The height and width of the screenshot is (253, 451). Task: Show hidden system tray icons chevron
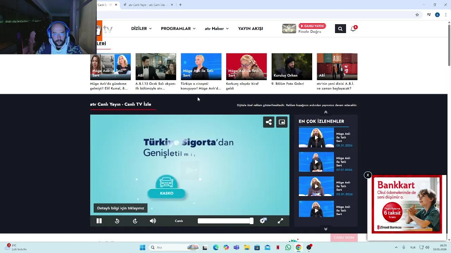[396, 248]
